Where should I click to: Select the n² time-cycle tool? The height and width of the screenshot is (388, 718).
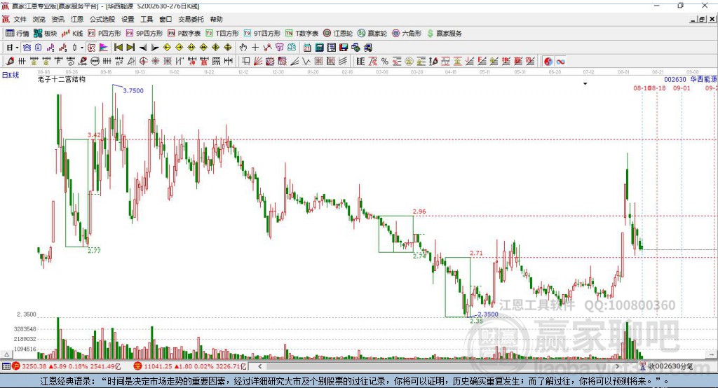[119, 62]
